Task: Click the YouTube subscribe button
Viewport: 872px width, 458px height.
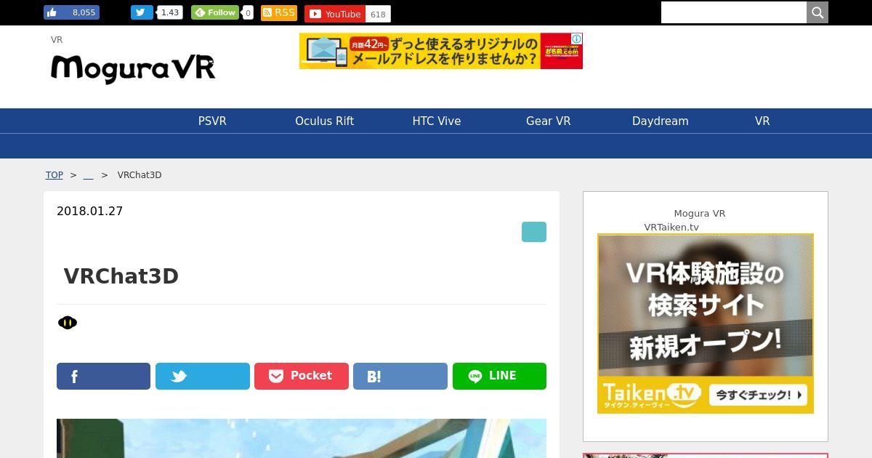Action: [334, 14]
